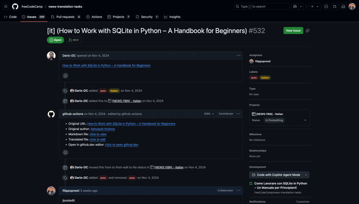The width and height of the screenshot is (359, 204).
Task: Click filippopresti author name on comment
Action: 71,191
